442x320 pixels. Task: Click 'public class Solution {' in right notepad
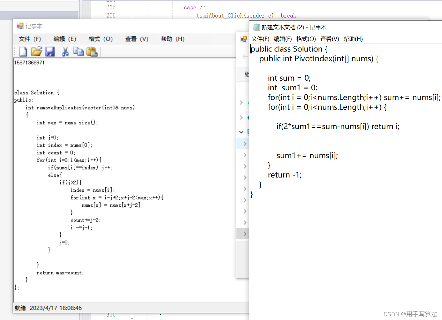coord(289,49)
